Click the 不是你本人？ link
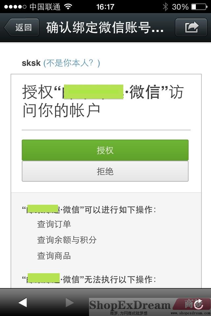 72,63
